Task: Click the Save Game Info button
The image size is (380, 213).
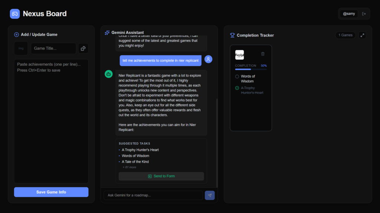Action: pos(51,192)
